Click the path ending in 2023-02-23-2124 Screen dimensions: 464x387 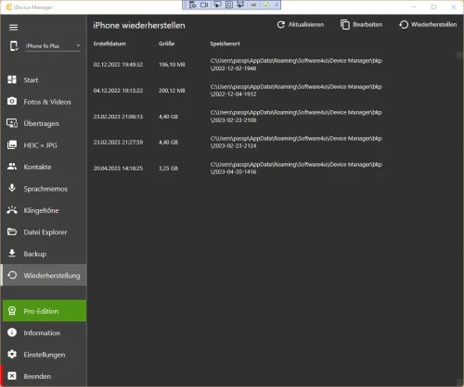296,143
